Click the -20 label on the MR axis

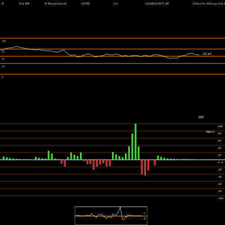[220, 170]
